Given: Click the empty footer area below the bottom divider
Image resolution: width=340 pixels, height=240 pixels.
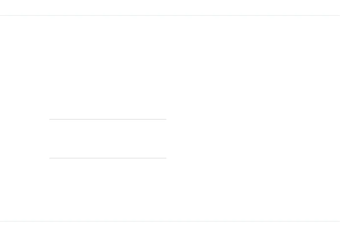Looking at the screenshot, I should pyautogui.click(x=170, y=231).
